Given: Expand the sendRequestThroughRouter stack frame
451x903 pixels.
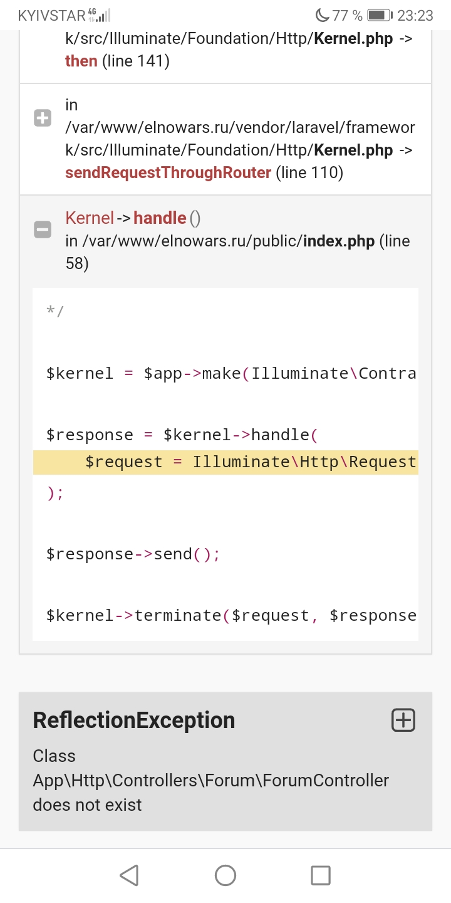Looking at the screenshot, I should pyautogui.click(x=43, y=118).
